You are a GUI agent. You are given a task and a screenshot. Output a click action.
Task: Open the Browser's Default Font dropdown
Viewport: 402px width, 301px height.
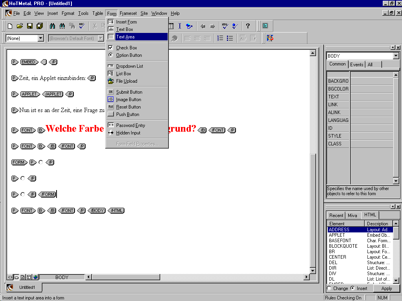point(100,38)
